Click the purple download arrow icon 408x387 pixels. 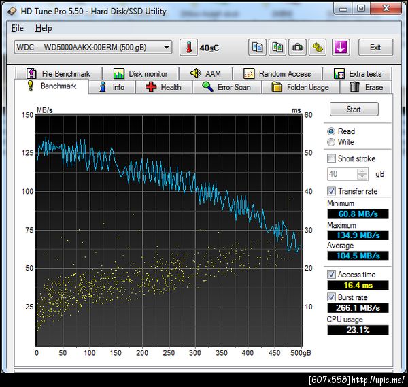340,47
